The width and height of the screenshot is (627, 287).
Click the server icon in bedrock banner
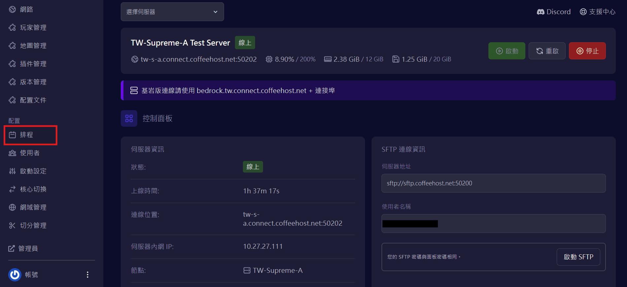point(134,90)
